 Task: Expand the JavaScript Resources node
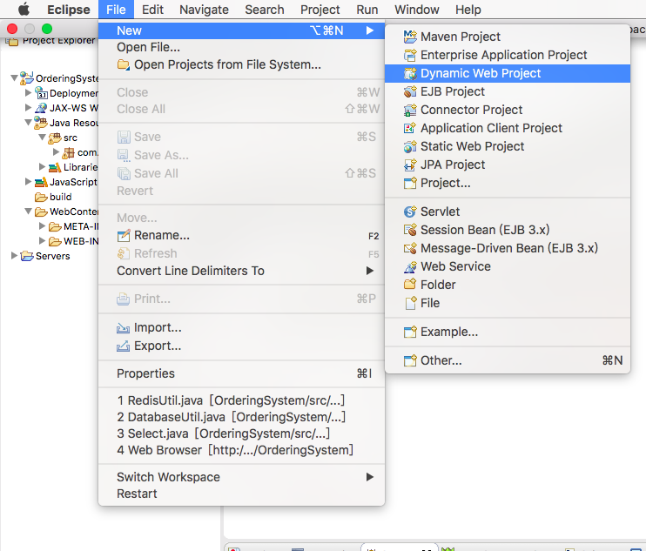28,182
